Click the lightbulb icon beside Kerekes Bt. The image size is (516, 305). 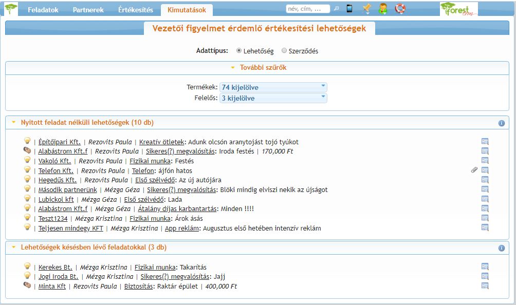click(27, 266)
